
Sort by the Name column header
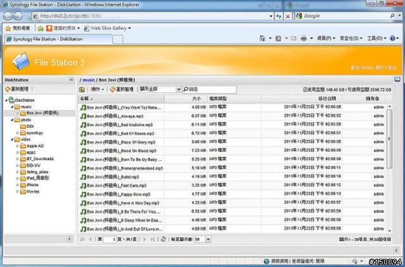121,99
